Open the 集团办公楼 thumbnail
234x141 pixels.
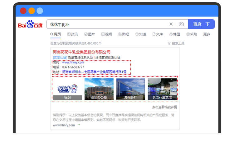[99, 89]
